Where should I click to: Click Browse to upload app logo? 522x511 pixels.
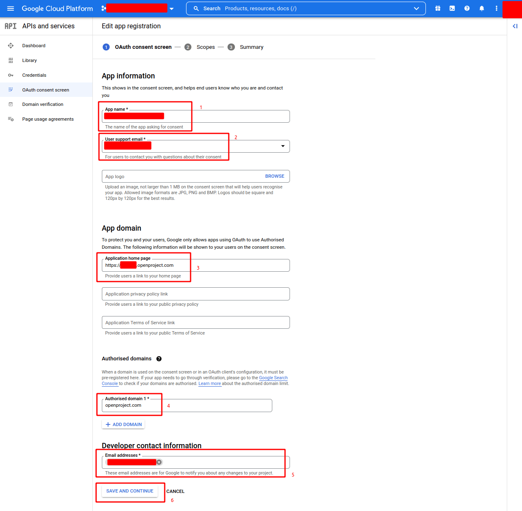point(274,176)
